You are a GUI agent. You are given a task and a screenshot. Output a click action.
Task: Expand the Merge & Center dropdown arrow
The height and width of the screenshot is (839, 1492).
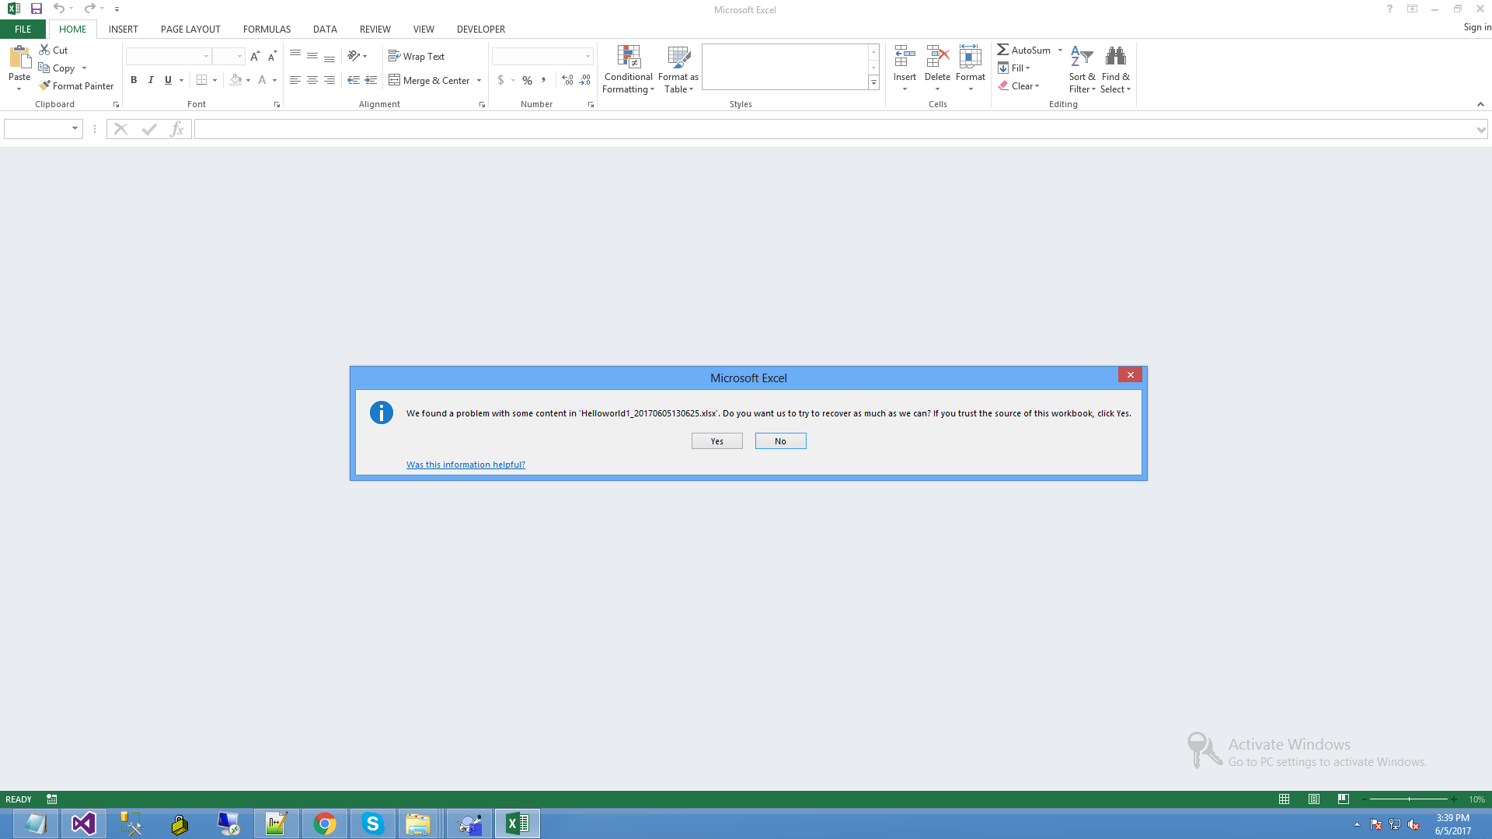(479, 81)
